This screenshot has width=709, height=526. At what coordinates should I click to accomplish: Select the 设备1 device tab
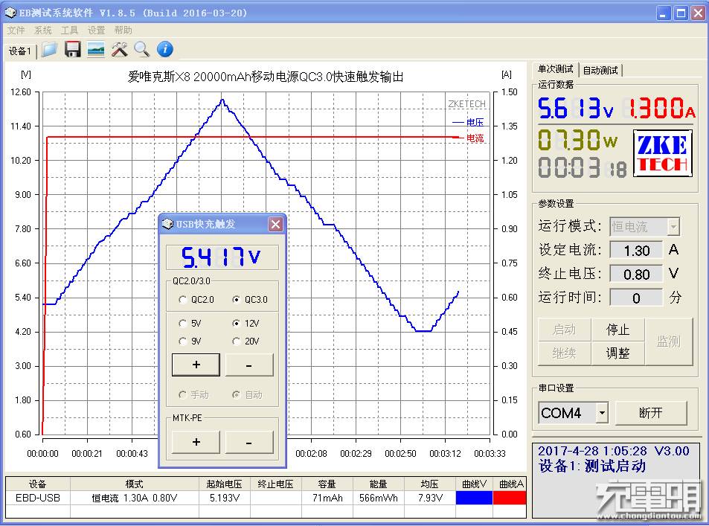pyautogui.click(x=20, y=51)
